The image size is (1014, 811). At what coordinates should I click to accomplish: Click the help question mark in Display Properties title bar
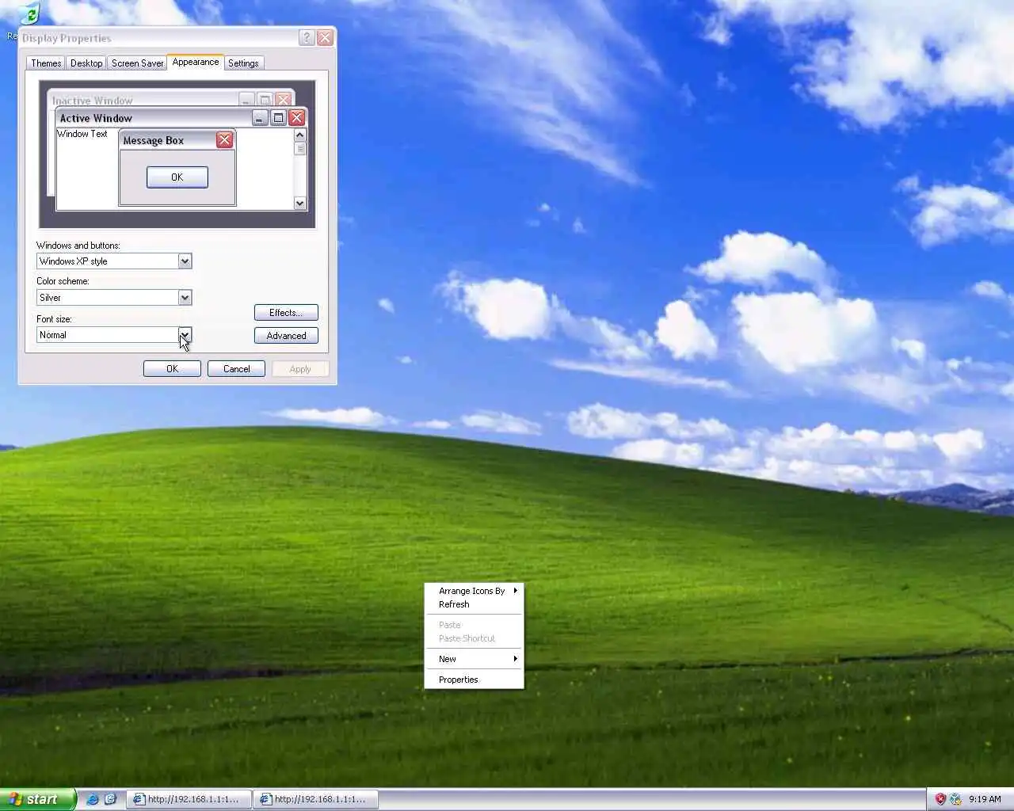[307, 38]
